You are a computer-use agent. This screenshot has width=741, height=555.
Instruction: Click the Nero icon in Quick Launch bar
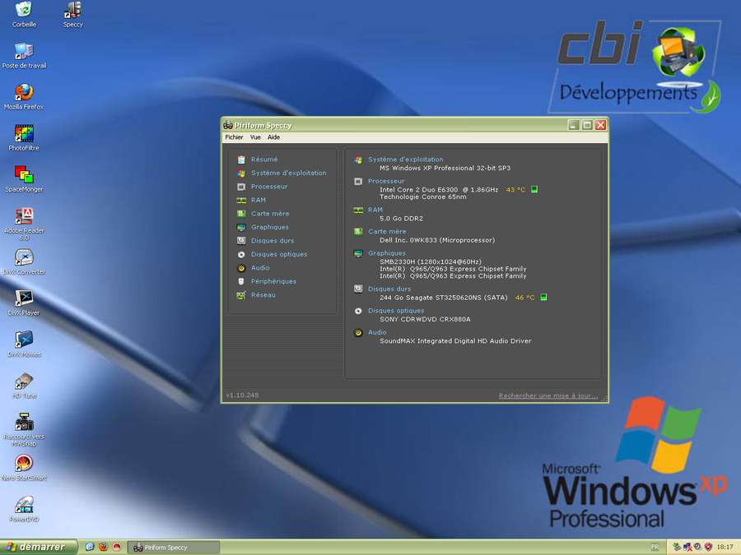coord(117,547)
